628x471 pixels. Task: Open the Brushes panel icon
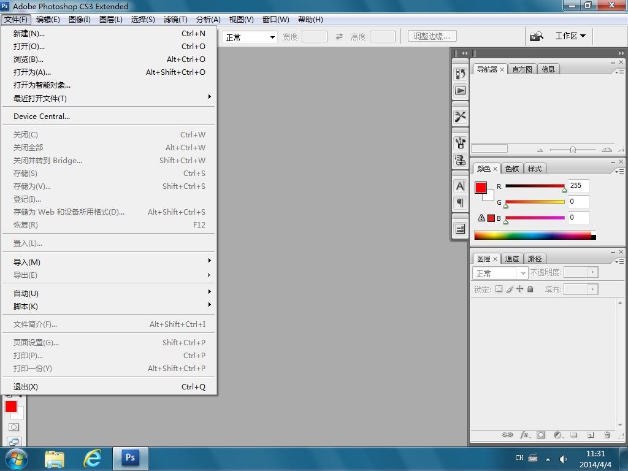(x=460, y=142)
